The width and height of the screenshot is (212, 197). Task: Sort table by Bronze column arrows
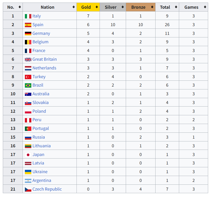152,7
